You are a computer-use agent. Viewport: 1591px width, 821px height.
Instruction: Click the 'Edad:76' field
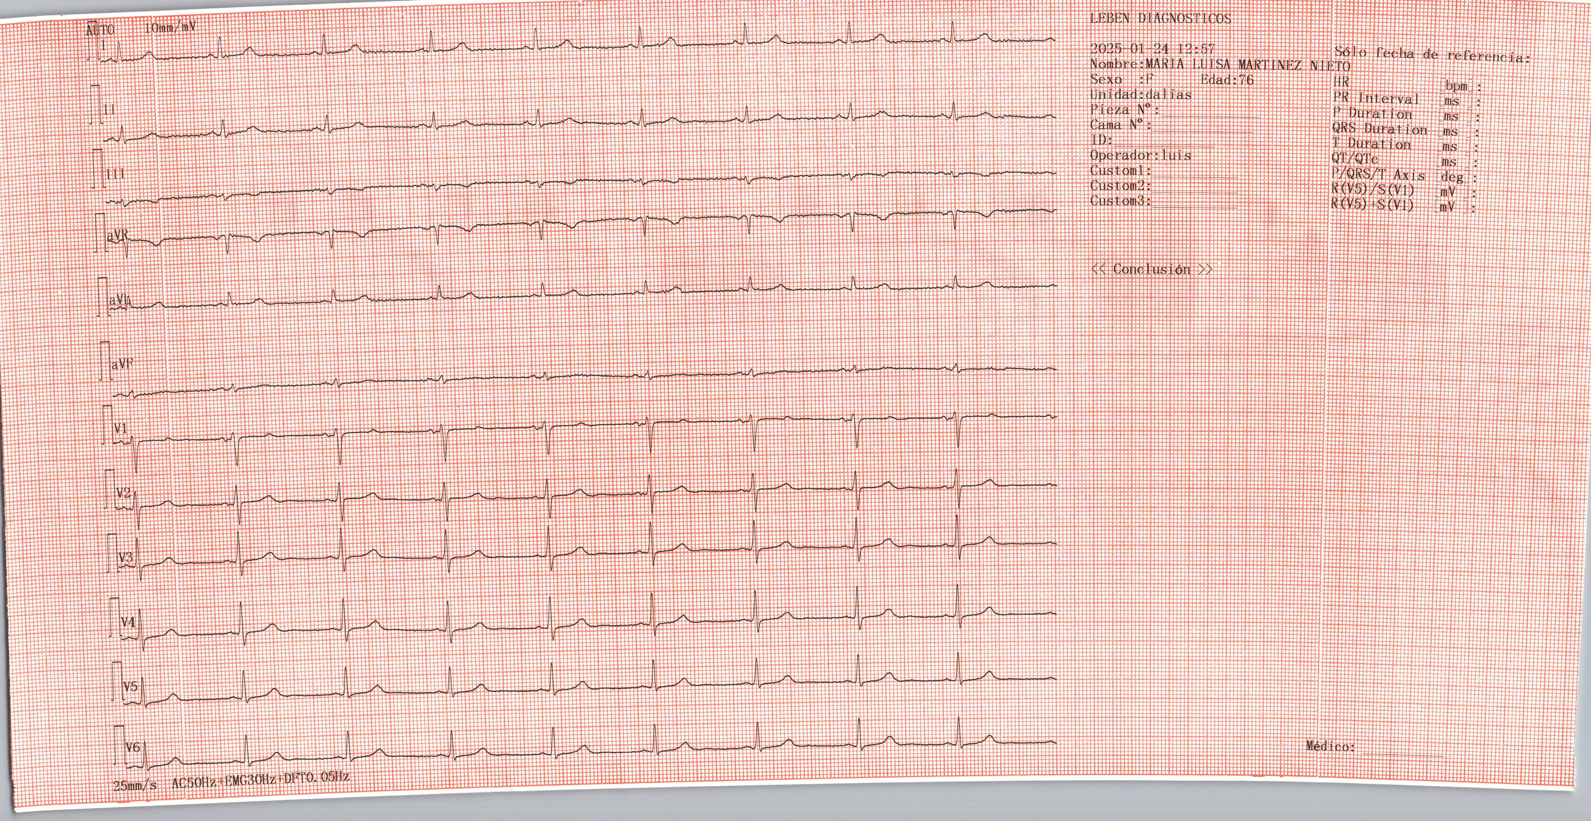point(1227,80)
